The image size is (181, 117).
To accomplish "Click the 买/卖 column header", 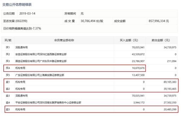I will (x=8, y=40).
